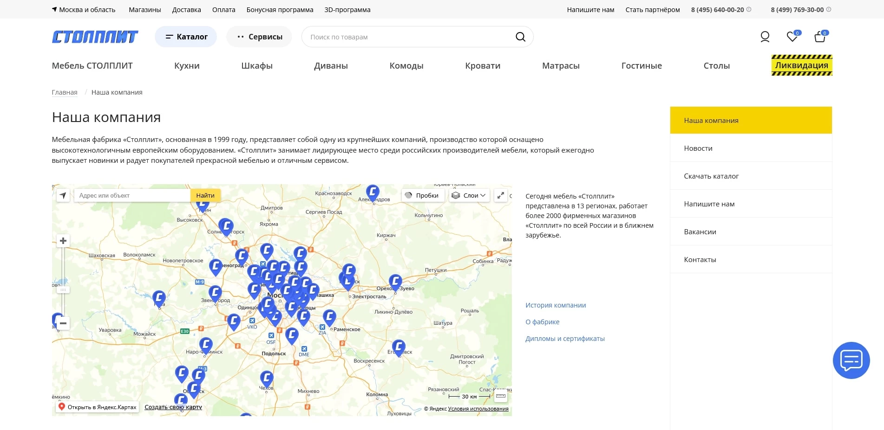Expand the Слои layers dropdown
This screenshot has width=884, height=430.
coord(469,195)
